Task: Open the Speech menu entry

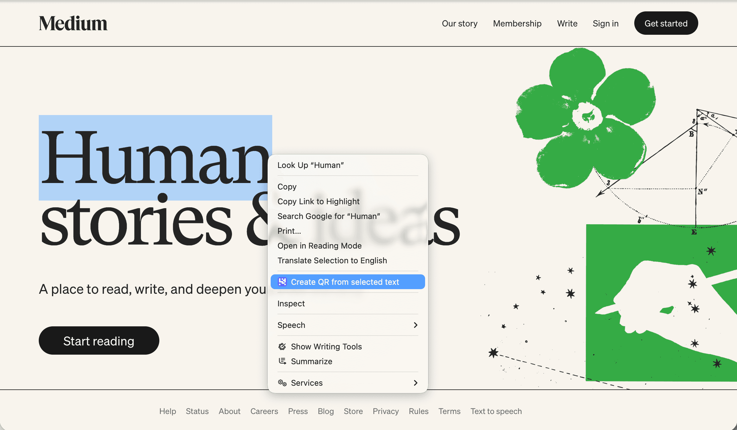Action: 348,325
